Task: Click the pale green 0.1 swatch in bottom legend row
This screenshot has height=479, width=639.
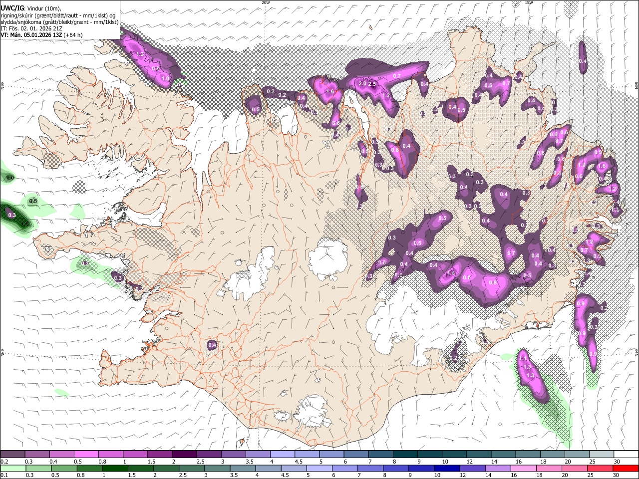Action: pos(12,468)
